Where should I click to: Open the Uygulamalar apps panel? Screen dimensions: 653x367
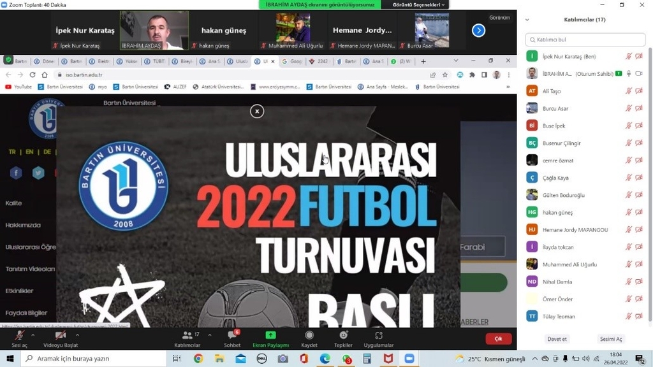click(379, 336)
